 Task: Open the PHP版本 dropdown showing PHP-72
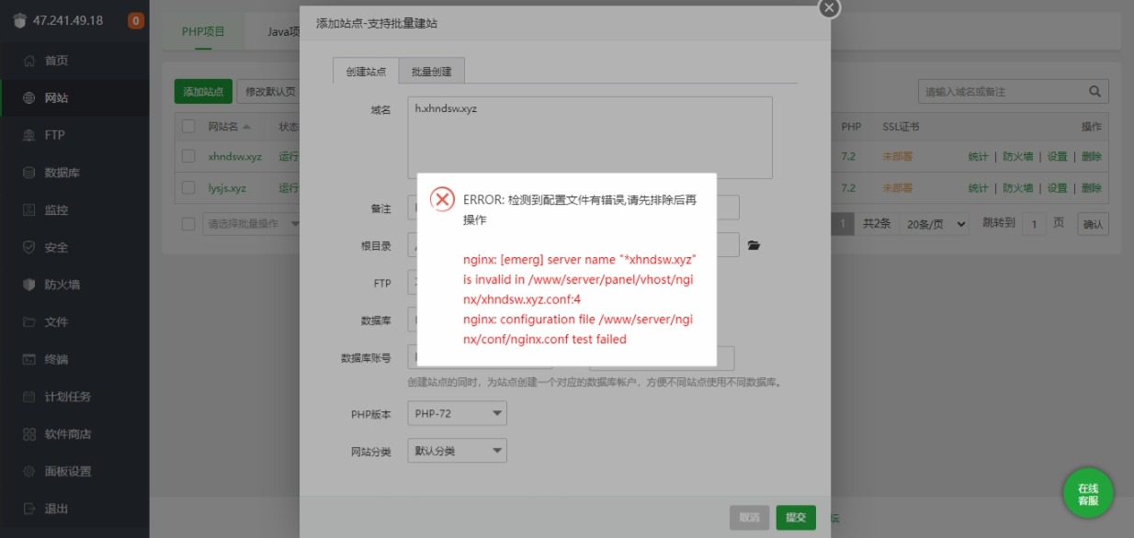pos(457,414)
